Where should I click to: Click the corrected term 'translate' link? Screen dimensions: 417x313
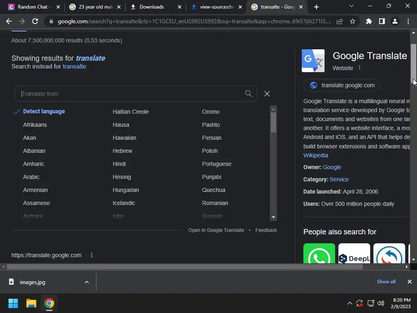click(90, 58)
